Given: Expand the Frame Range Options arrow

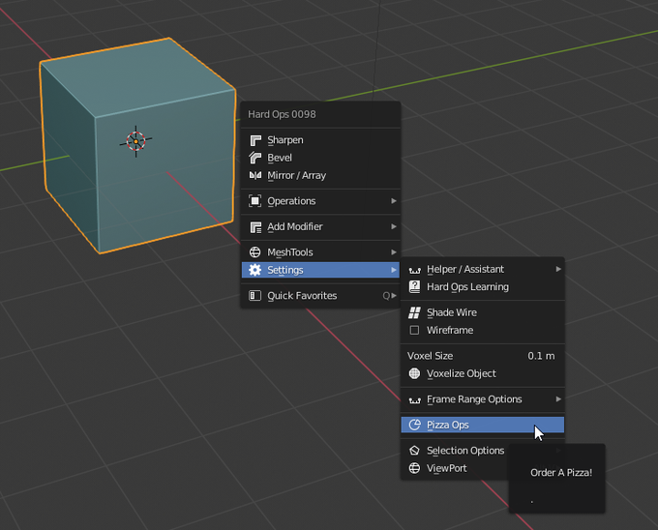Looking at the screenshot, I should pyautogui.click(x=558, y=398).
